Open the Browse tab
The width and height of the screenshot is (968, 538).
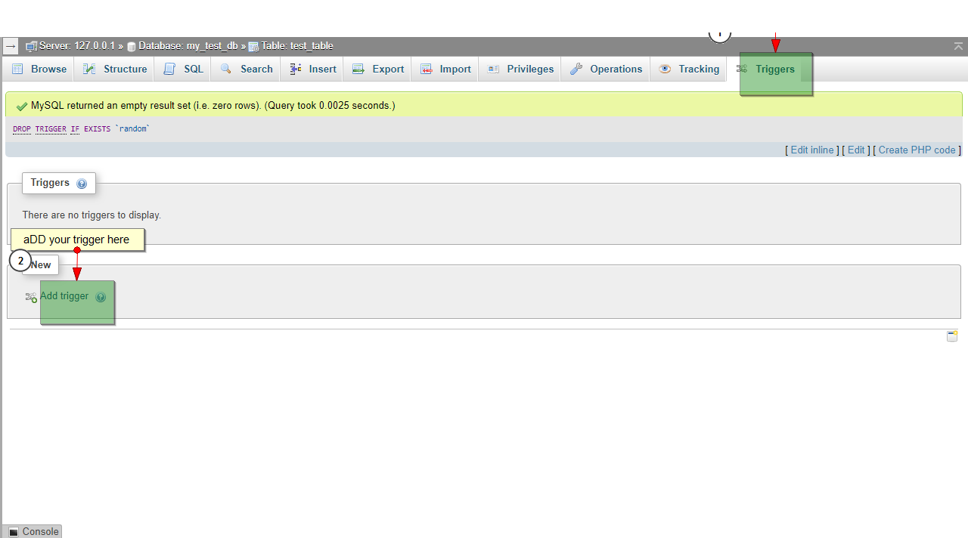pos(39,69)
